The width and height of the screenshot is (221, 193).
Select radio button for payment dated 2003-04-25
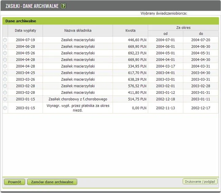click(5, 73)
